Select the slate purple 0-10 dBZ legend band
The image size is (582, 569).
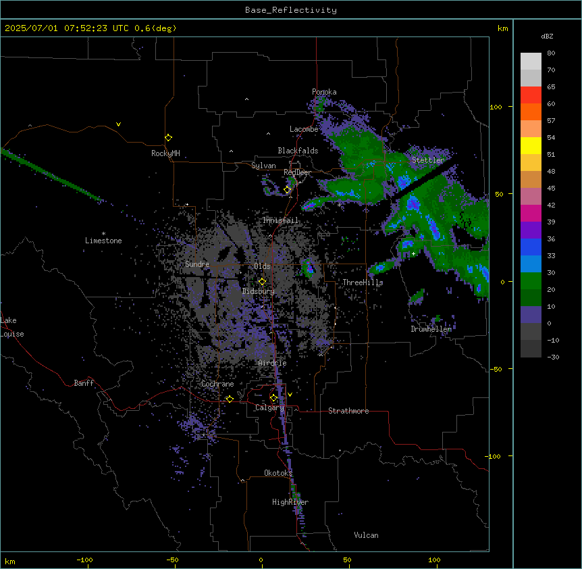coord(531,315)
